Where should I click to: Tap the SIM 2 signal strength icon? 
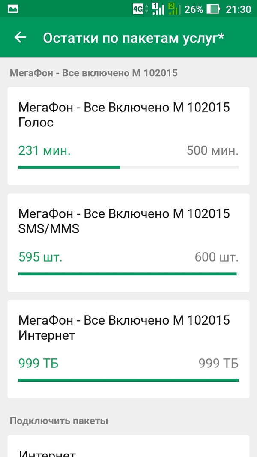click(x=174, y=9)
